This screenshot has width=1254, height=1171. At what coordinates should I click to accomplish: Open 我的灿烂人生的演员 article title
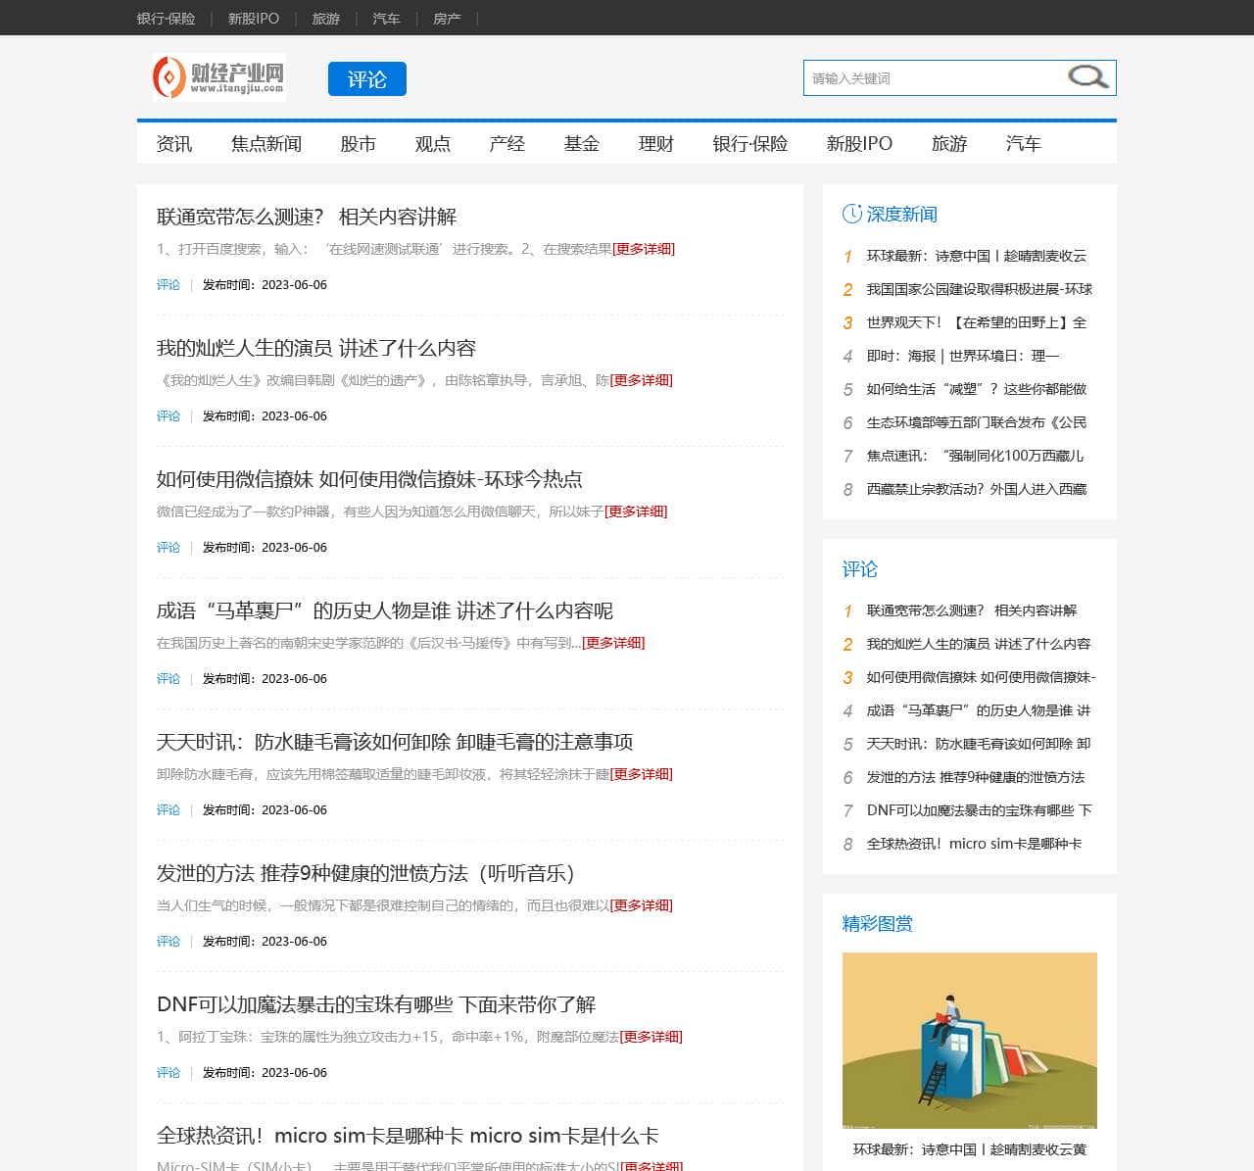[x=316, y=348]
